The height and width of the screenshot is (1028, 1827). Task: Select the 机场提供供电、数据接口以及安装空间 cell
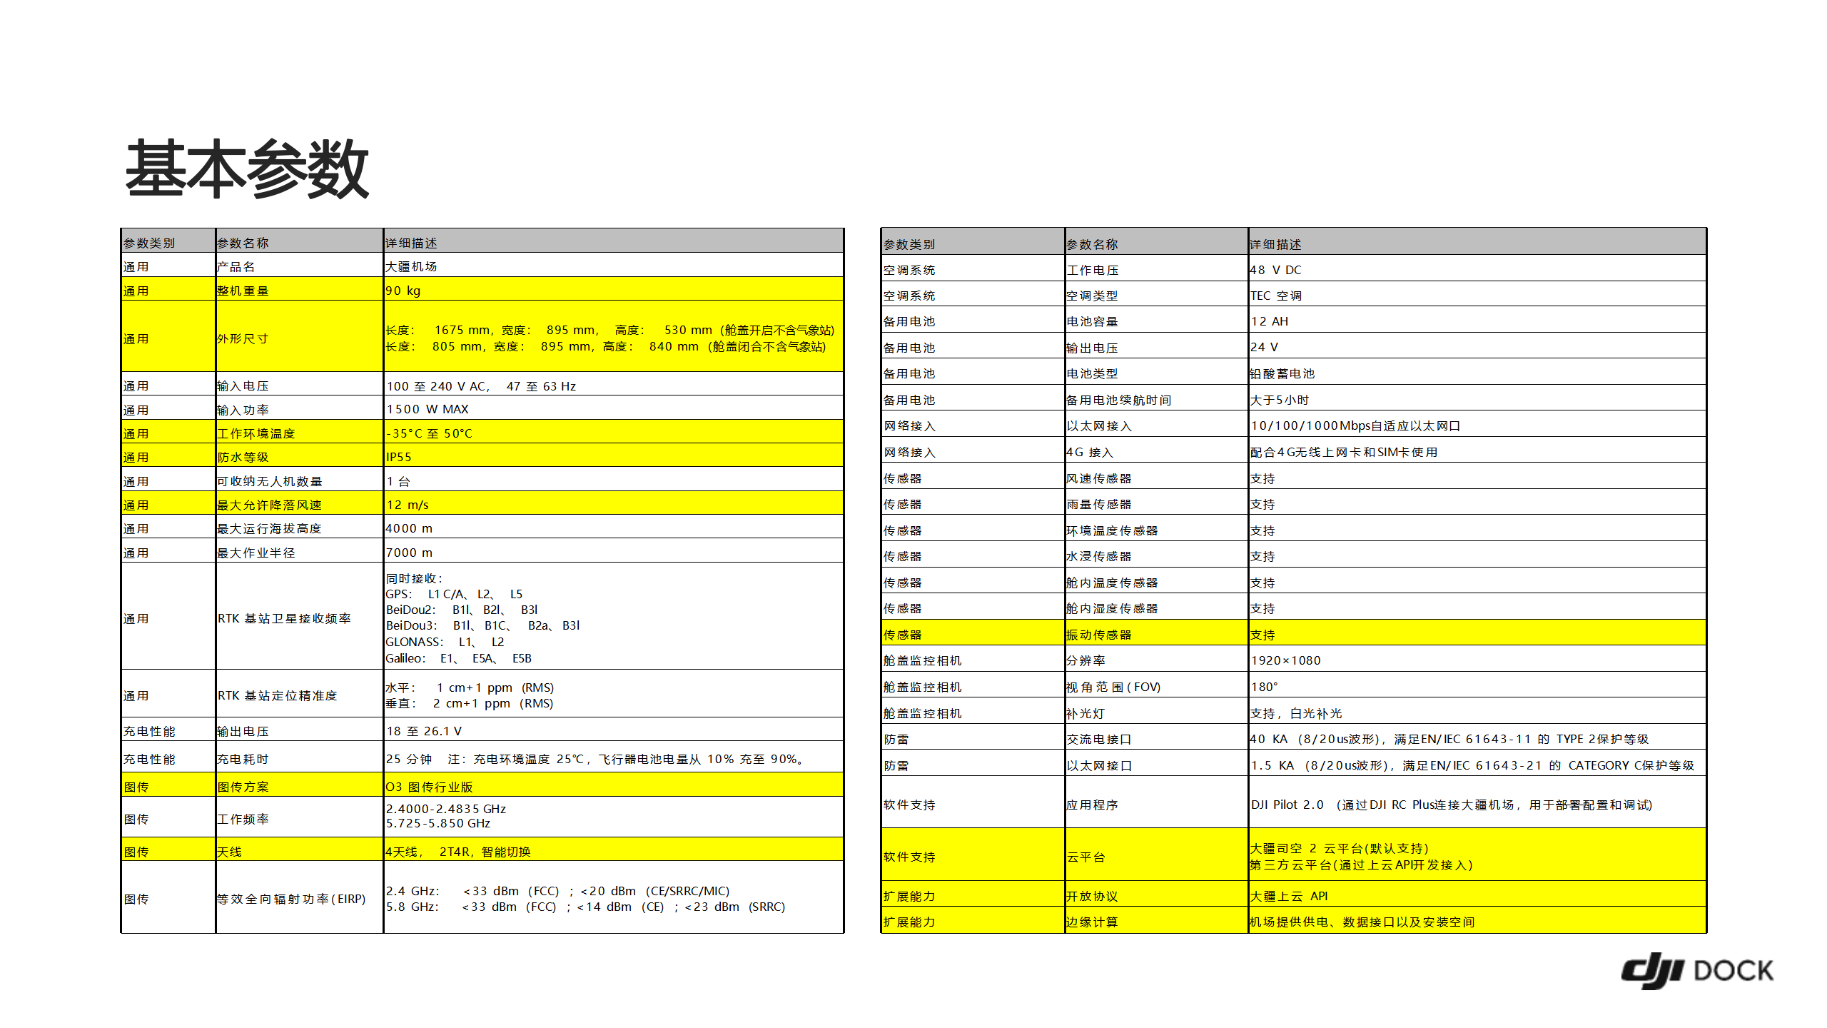click(1477, 920)
